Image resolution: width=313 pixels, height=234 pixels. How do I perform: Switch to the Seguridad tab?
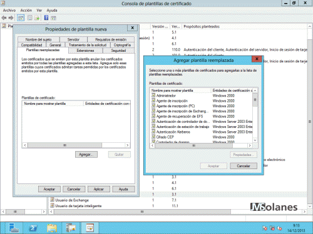pos(118,51)
